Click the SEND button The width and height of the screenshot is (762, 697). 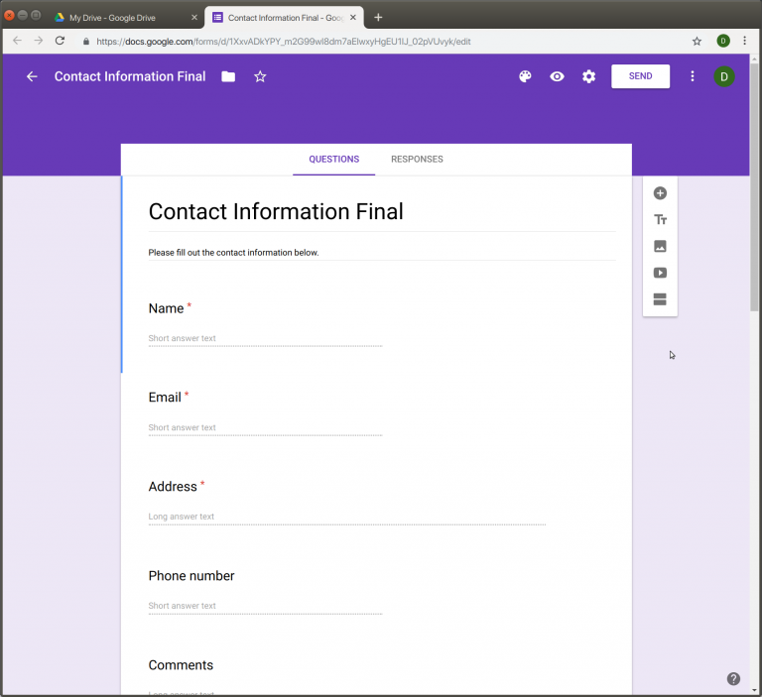click(641, 76)
